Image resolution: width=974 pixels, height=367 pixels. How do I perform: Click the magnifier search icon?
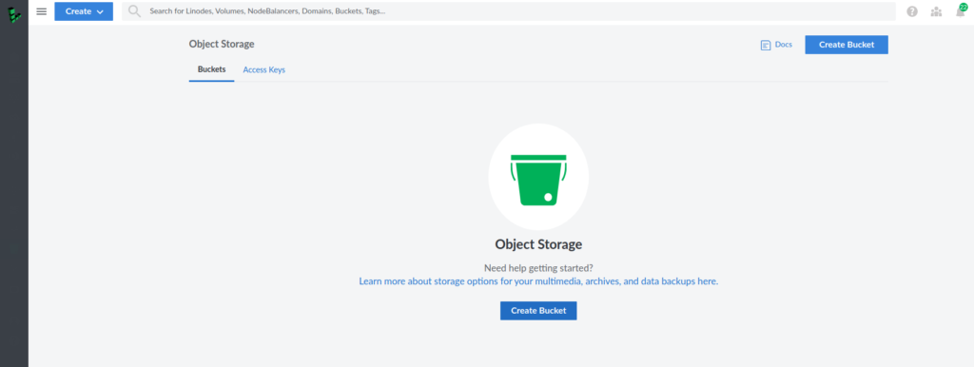pos(134,11)
